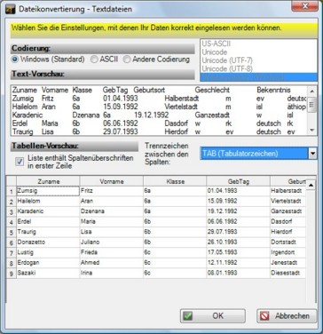Click the text preview scrollbar thumb
323x334 pixels.
coord(312,104)
